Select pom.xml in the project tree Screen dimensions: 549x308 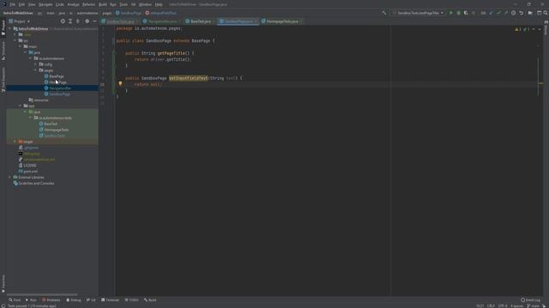pyautogui.click(x=30, y=171)
